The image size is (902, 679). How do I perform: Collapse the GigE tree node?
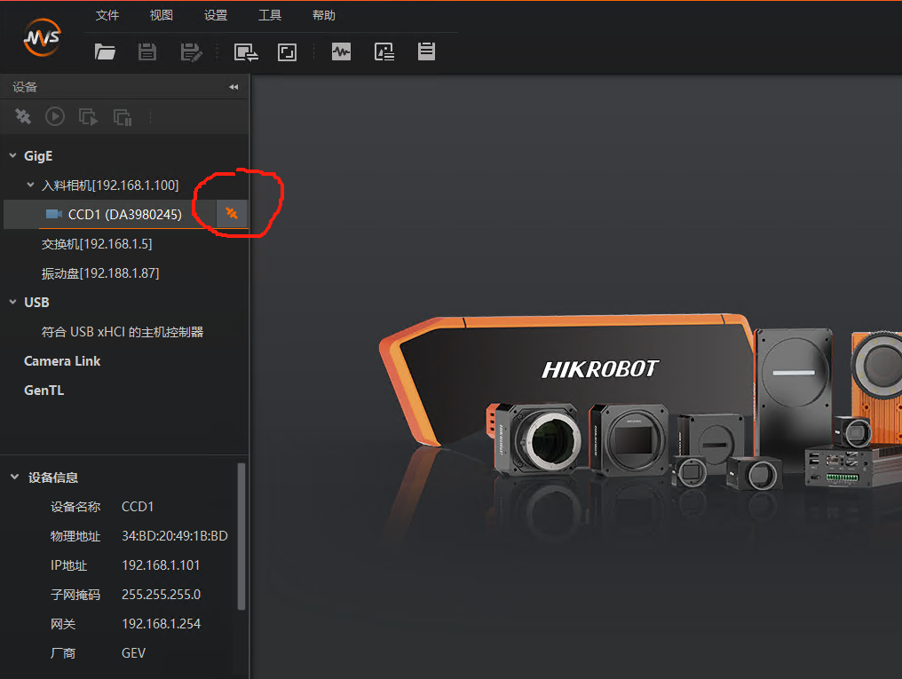click(12, 156)
